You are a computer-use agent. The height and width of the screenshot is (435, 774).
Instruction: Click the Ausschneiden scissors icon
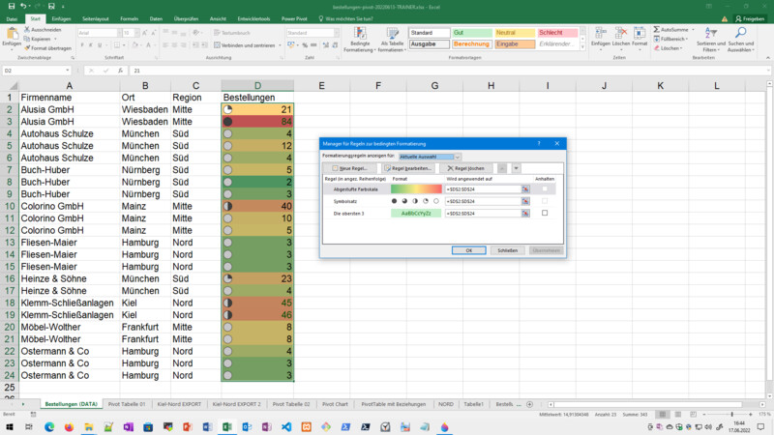[27, 30]
